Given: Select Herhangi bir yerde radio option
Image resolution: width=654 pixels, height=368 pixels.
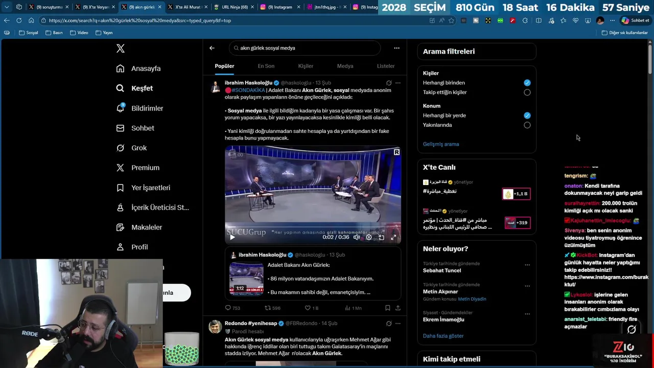Looking at the screenshot, I should click(x=527, y=116).
